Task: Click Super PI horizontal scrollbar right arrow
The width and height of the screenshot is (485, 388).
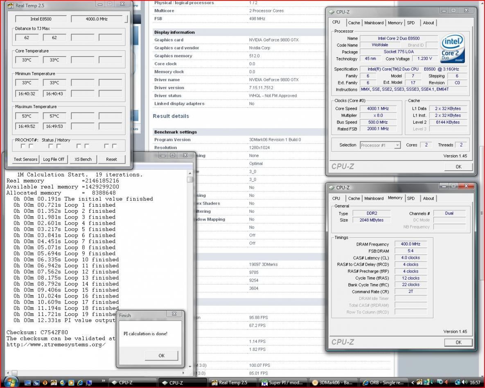Action: click(x=183, y=373)
